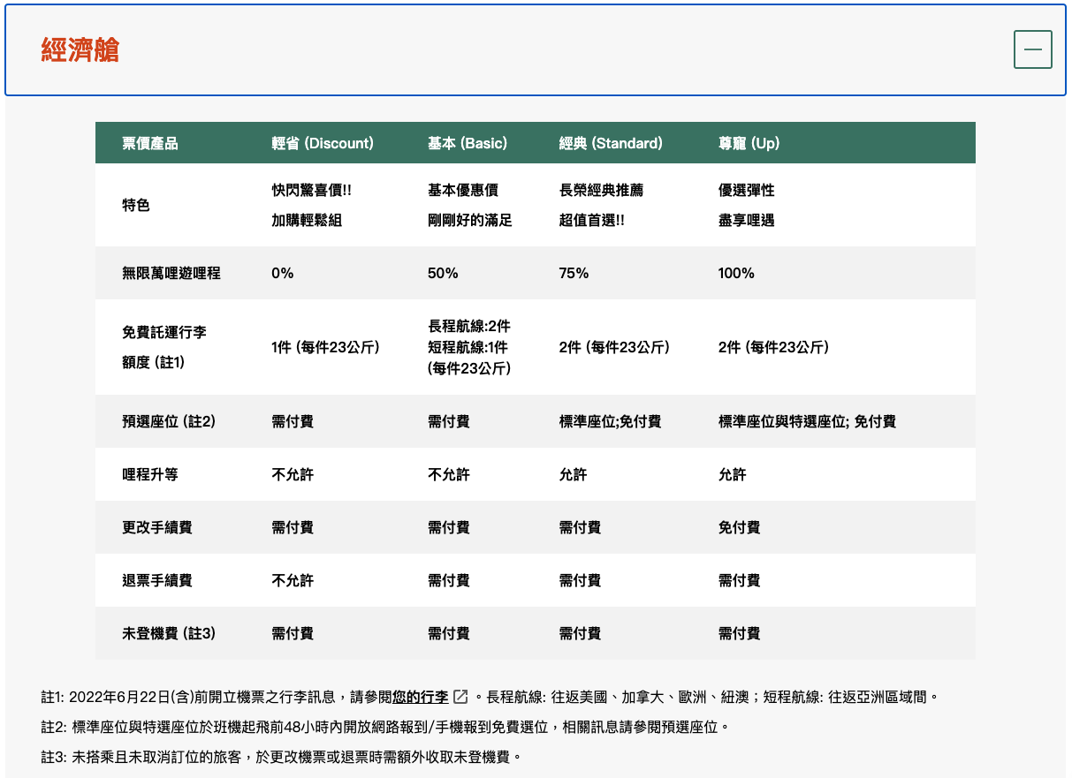Select the 票價產品 header cell

coord(150,143)
